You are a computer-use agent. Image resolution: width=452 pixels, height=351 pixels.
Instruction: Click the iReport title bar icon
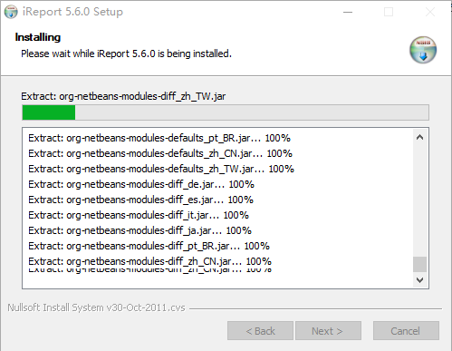click(x=11, y=12)
